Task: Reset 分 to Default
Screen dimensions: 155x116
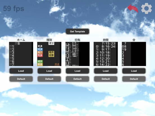Action: click(134, 79)
